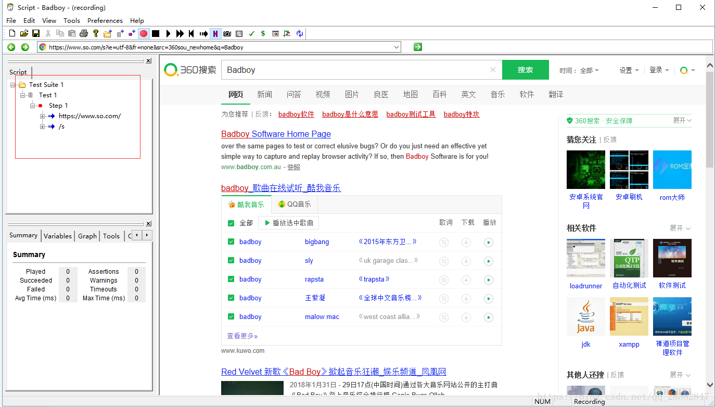Open the Tools menu
This screenshot has width=715, height=407.
click(x=72, y=20)
